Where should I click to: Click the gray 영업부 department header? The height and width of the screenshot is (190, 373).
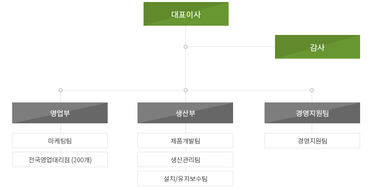click(x=60, y=113)
